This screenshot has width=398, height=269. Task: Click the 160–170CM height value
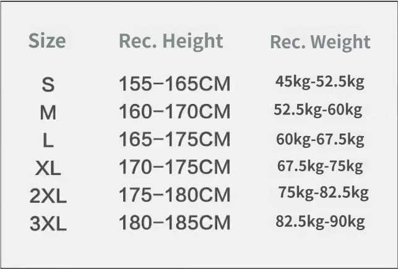click(x=175, y=111)
